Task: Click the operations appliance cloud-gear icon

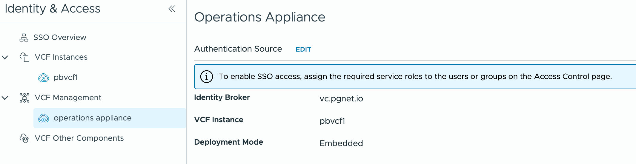Action: (x=44, y=118)
